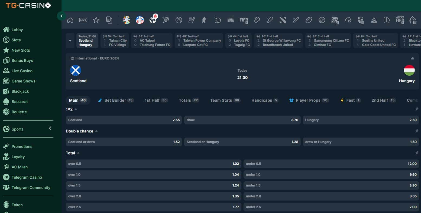Collapse the Total market section

tap(78, 153)
